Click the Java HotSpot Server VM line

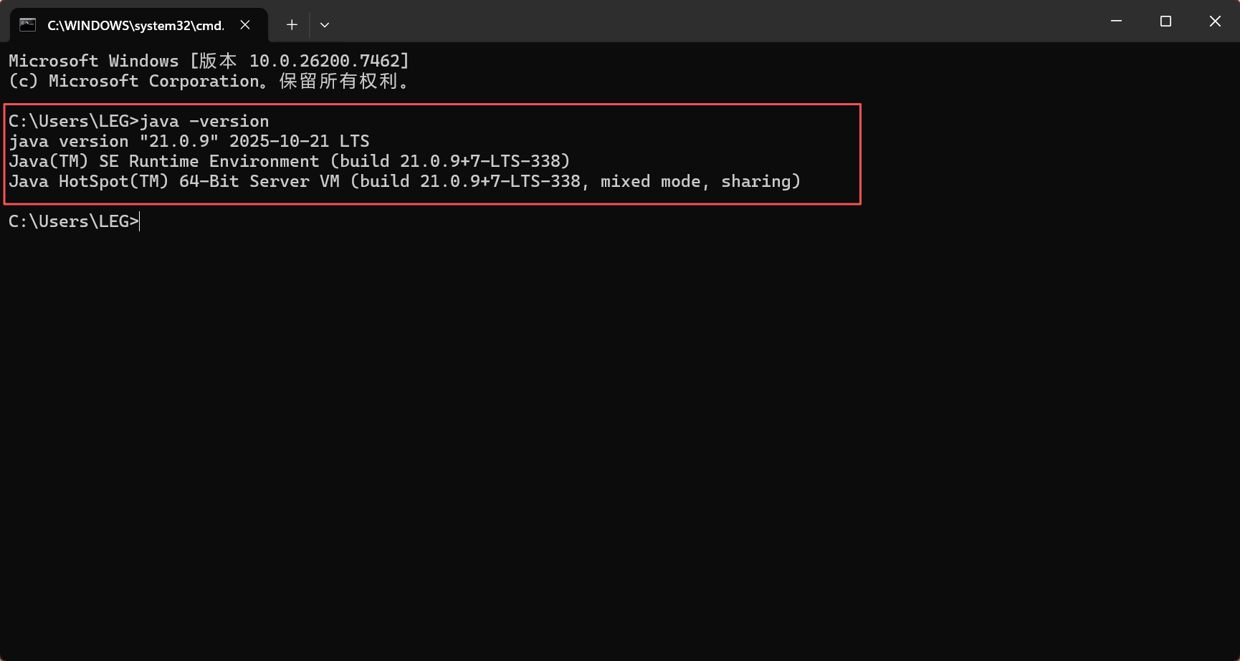[x=405, y=181]
